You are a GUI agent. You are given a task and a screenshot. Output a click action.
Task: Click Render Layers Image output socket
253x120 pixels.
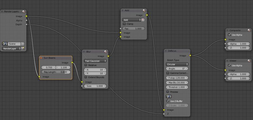[26, 16]
